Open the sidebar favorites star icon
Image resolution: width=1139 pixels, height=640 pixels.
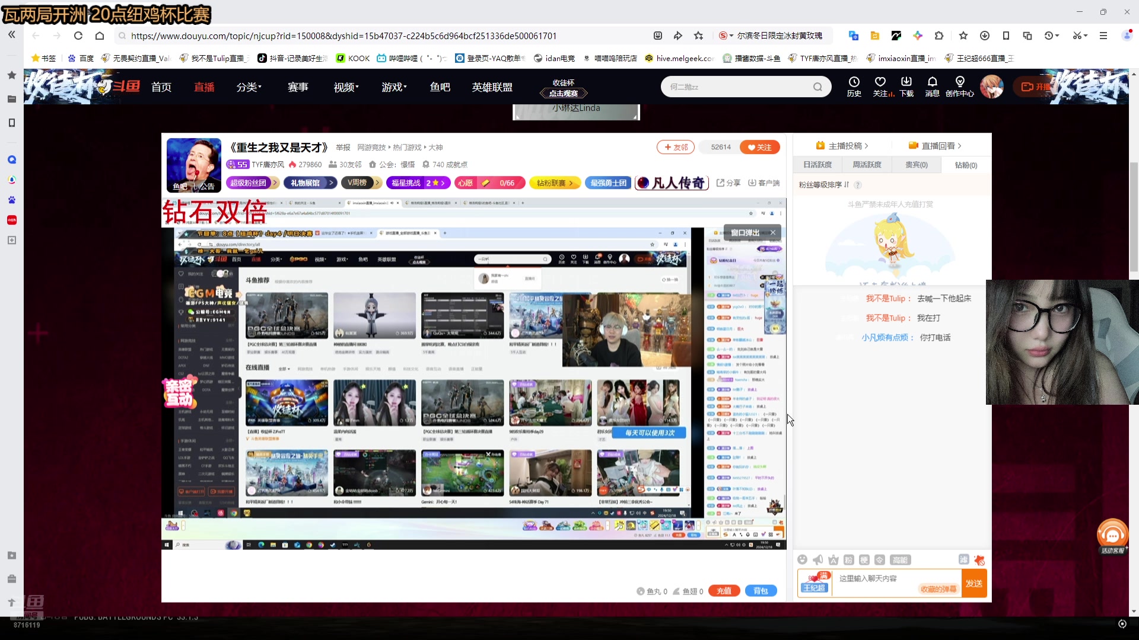(x=11, y=75)
